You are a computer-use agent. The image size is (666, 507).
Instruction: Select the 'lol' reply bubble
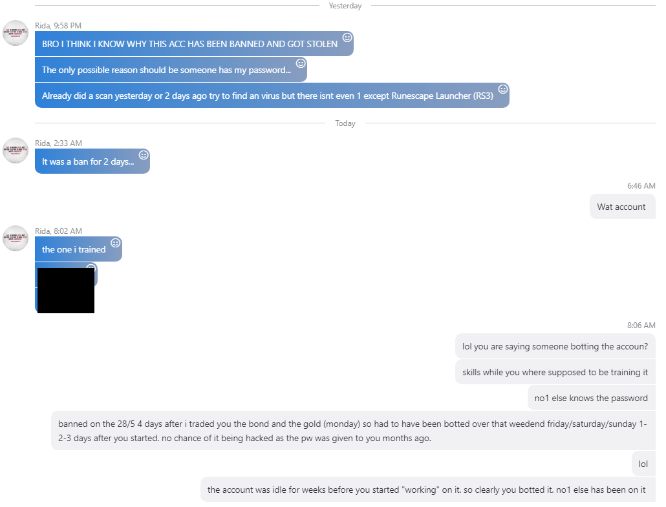point(643,464)
